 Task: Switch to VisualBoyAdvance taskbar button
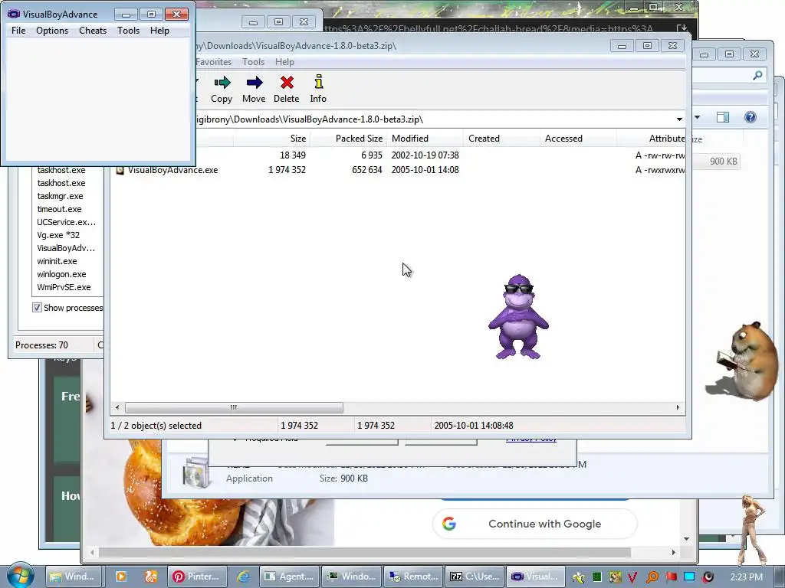click(x=536, y=577)
